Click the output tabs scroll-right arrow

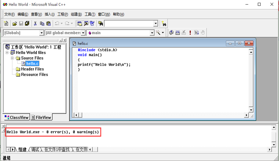[x=13, y=150]
